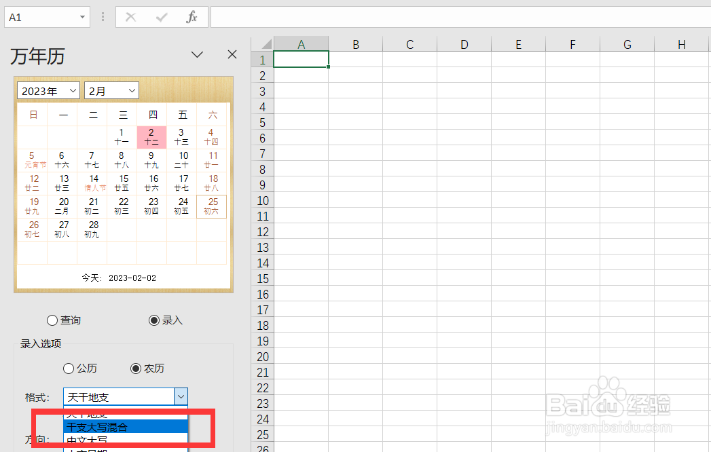Click the vertical dots separator next to Name Box

click(103, 17)
